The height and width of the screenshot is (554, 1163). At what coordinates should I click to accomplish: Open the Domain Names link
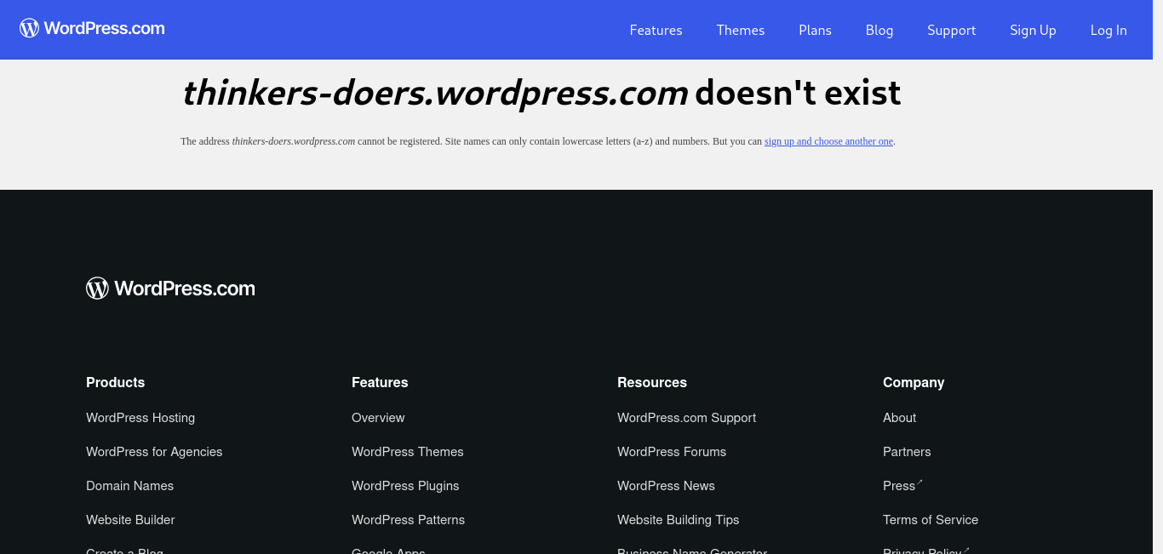(x=129, y=486)
